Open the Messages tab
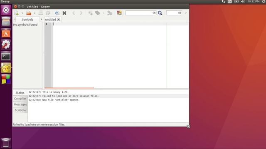This screenshot has width=266, height=149. click(x=20, y=104)
